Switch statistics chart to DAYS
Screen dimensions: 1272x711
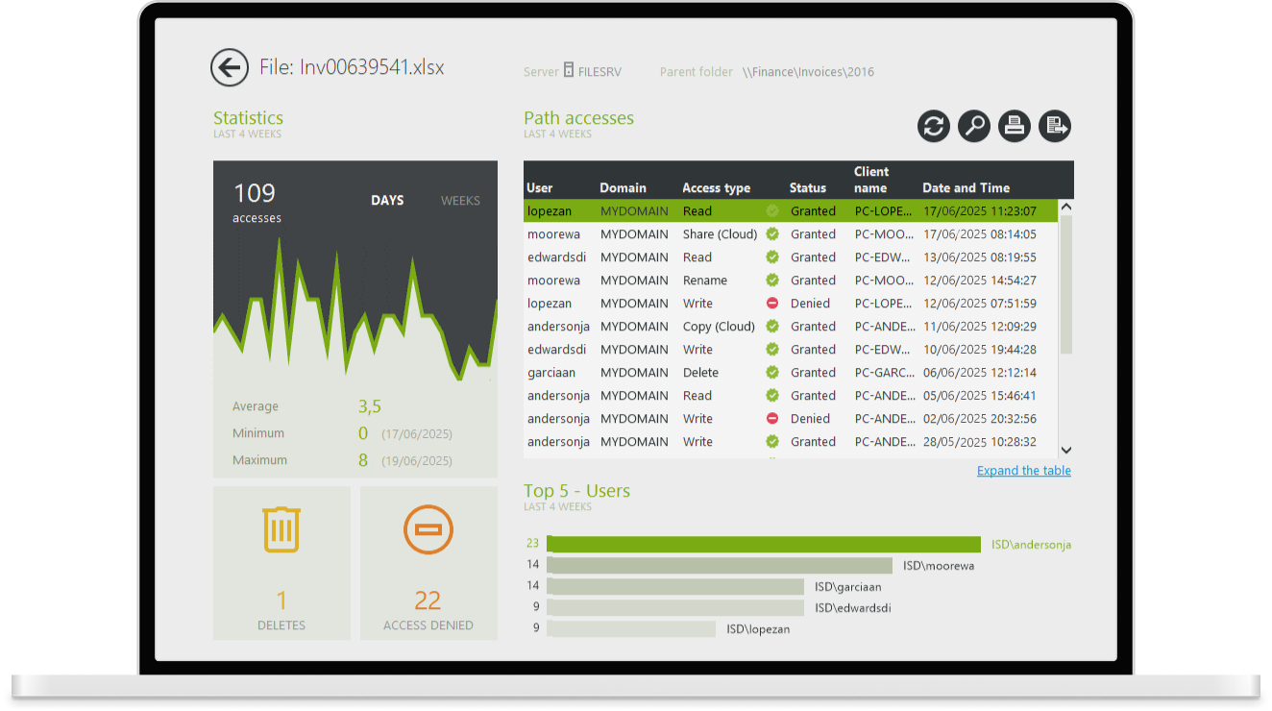tap(387, 201)
